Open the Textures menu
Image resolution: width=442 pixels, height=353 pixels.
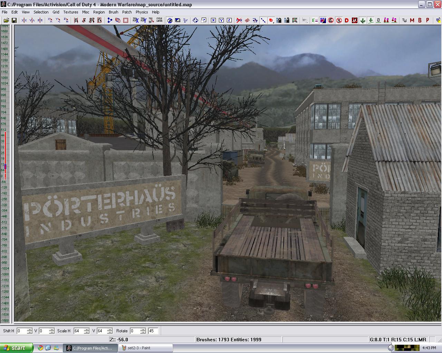(x=71, y=12)
